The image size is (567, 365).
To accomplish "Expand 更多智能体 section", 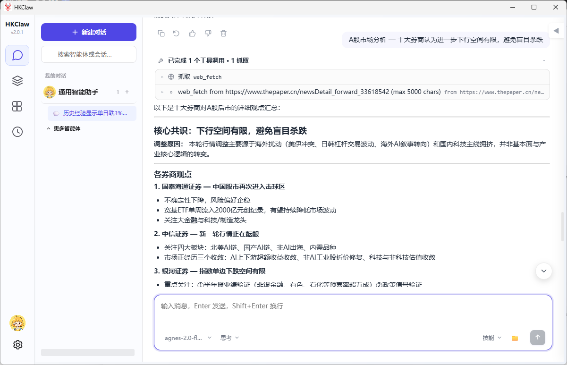I will (64, 128).
